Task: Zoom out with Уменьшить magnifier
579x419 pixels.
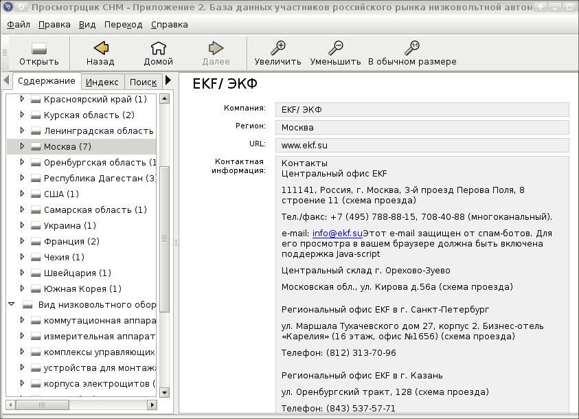Action: pos(335,48)
